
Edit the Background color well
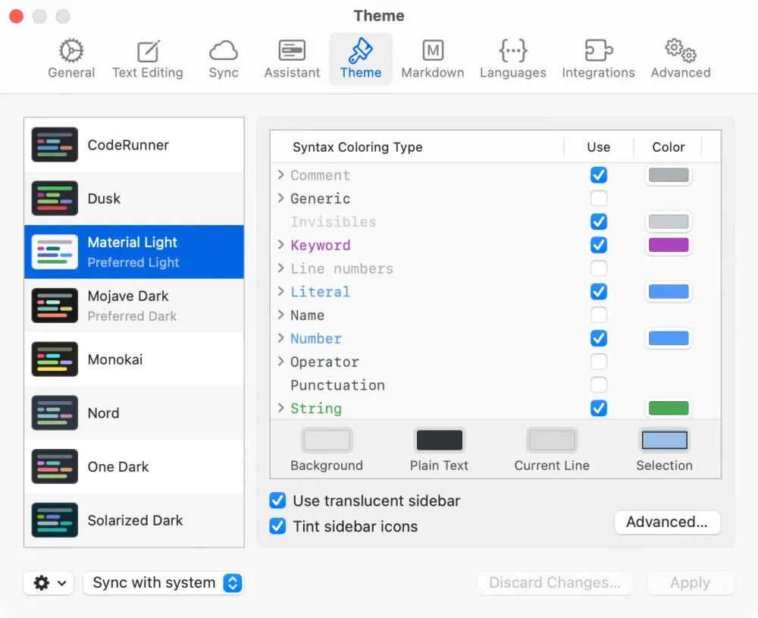pyautogui.click(x=327, y=440)
